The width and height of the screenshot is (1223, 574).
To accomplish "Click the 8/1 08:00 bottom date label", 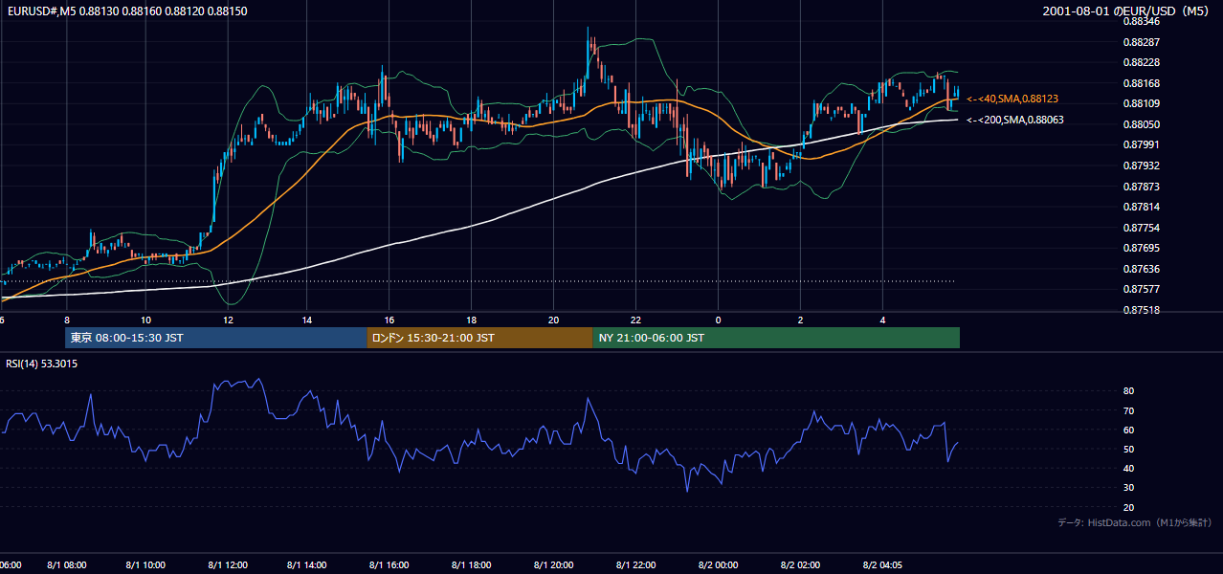I will (67, 565).
